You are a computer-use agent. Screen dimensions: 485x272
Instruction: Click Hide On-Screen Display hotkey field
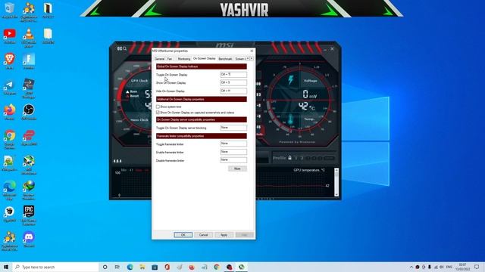pyautogui.click(x=233, y=91)
